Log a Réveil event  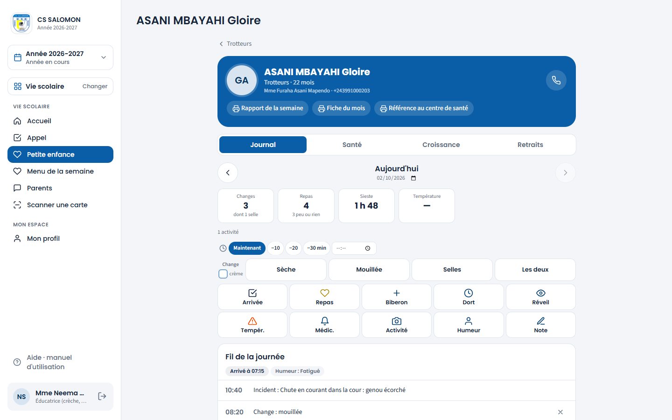541,297
